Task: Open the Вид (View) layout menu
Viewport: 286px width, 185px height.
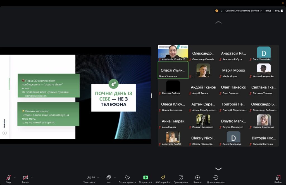Action: pyautogui.click(x=277, y=11)
